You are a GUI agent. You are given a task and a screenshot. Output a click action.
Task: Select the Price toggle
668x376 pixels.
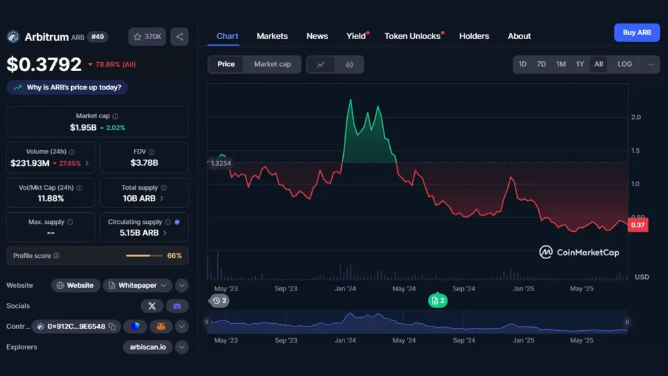pyautogui.click(x=226, y=65)
